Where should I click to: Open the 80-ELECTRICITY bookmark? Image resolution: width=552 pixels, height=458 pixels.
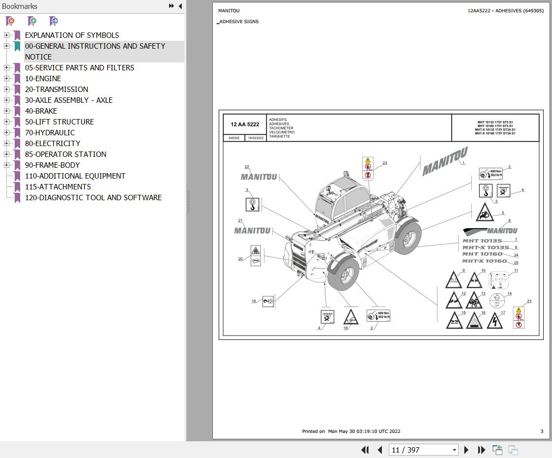(53, 143)
